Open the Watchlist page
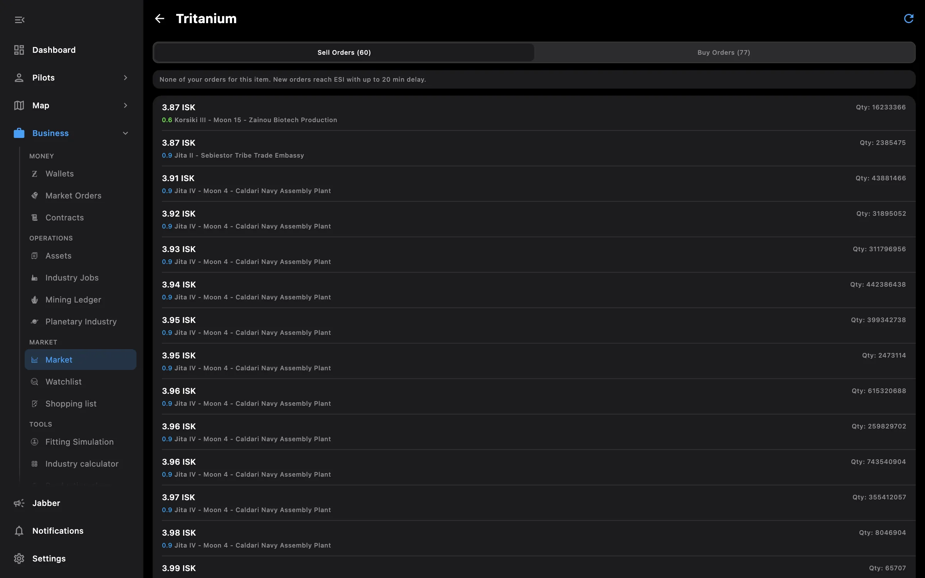925x578 pixels. (81, 381)
